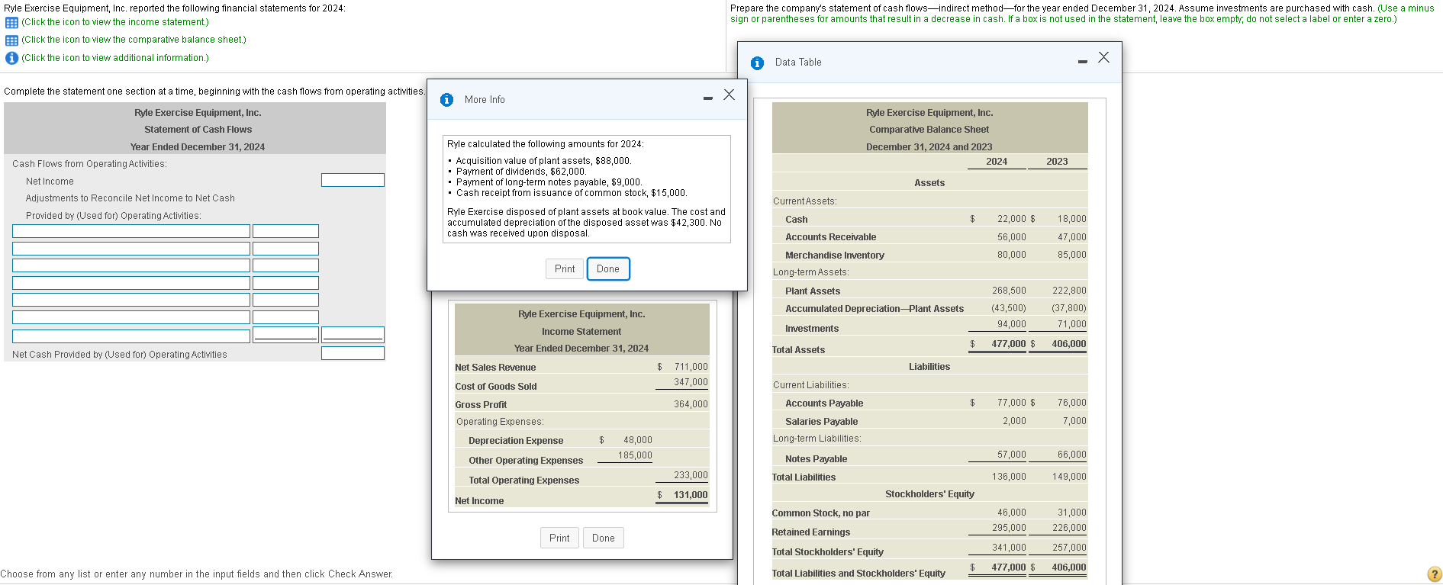Minimize the Data Table popup
The width and height of the screenshot is (1443, 585).
click(1083, 62)
